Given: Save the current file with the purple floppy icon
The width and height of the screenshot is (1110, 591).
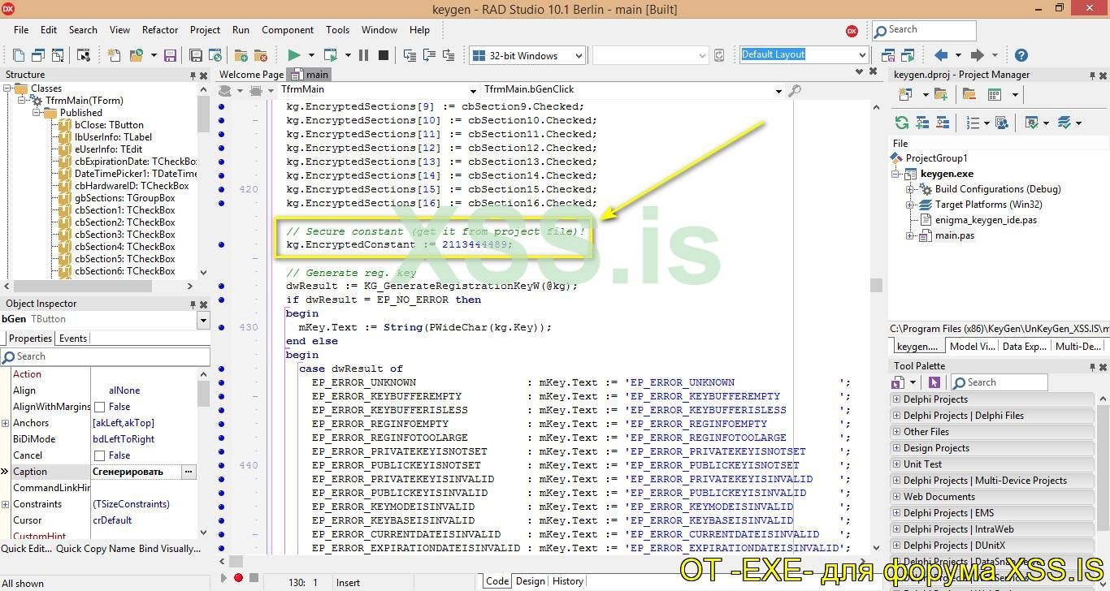Looking at the screenshot, I should point(170,55).
